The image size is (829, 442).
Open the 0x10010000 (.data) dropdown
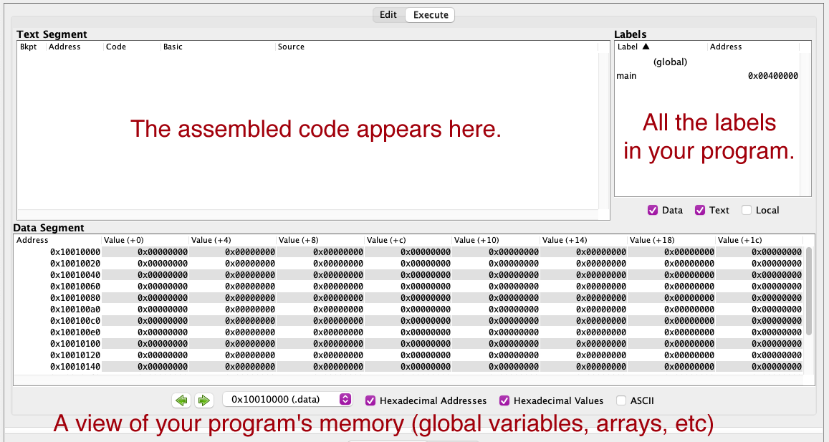[287, 399]
